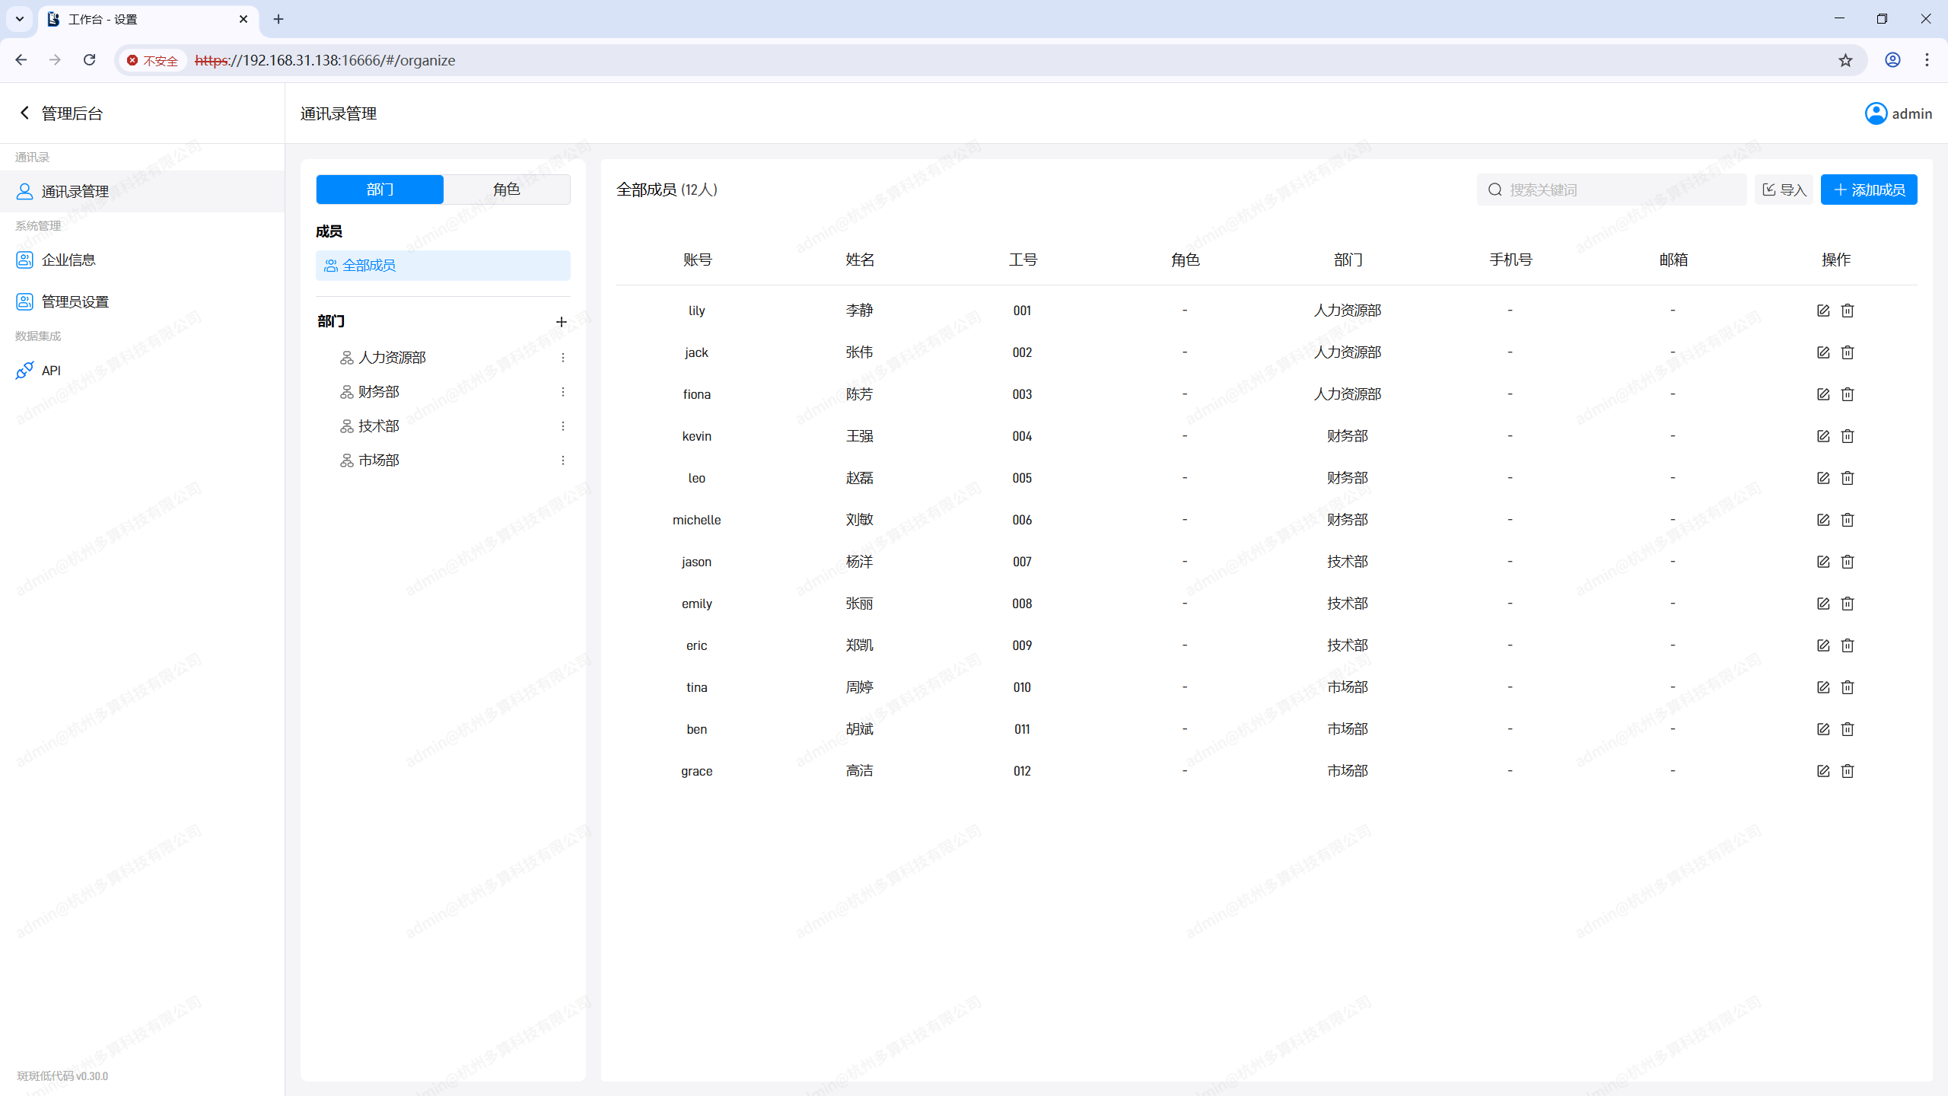Click the plus icon to add department
1948x1096 pixels.
(x=562, y=322)
